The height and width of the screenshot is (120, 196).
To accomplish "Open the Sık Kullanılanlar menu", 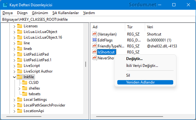I will click(65, 13).
